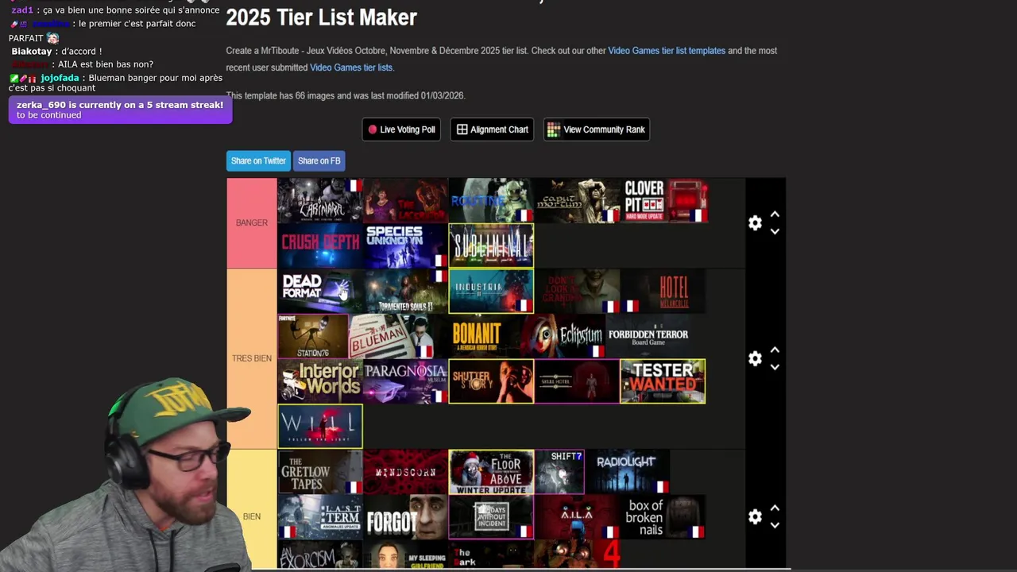Select the Last Term thumbnail
The image size is (1017, 572).
(320, 517)
